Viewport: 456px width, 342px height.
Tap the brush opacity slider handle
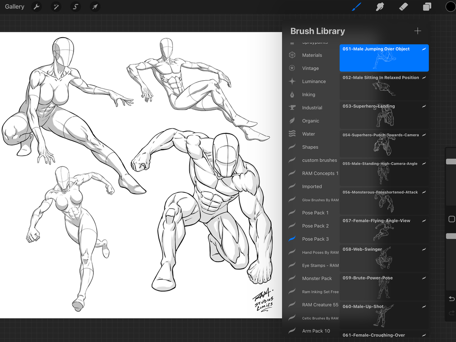(451, 236)
